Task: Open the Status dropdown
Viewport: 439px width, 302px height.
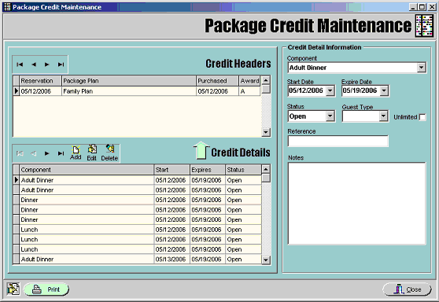Action: 330,116
